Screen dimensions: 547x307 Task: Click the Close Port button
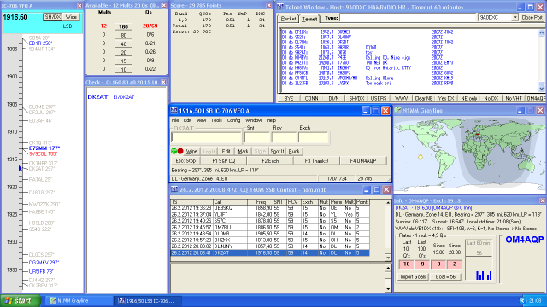[532, 17]
